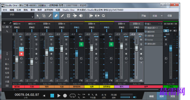Click the round Record transport button

click(65, 96)
